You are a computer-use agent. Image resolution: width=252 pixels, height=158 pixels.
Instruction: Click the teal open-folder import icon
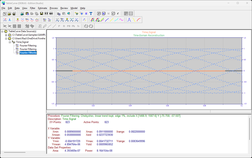(22, 14)
